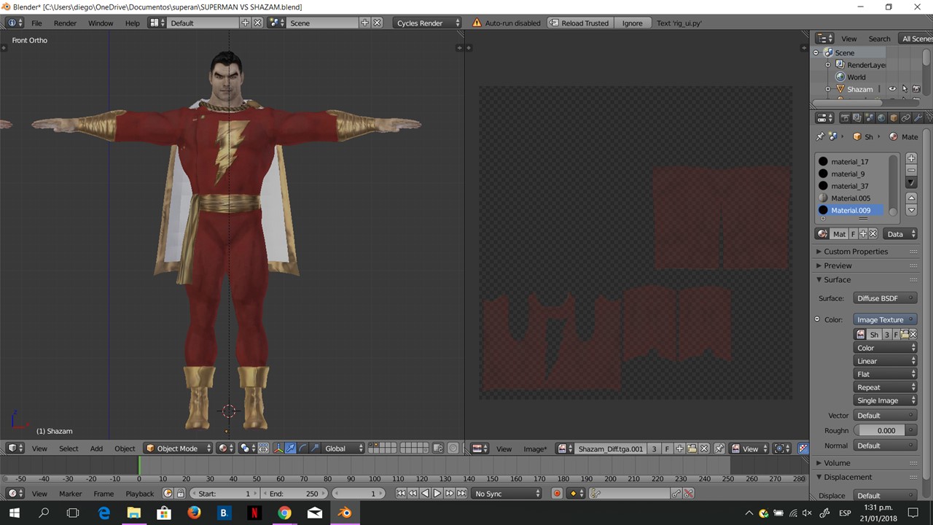This screenshot has height=525, width=933.
Task: Open the Cycles Render engine dropdown
Action: (427, 23)
